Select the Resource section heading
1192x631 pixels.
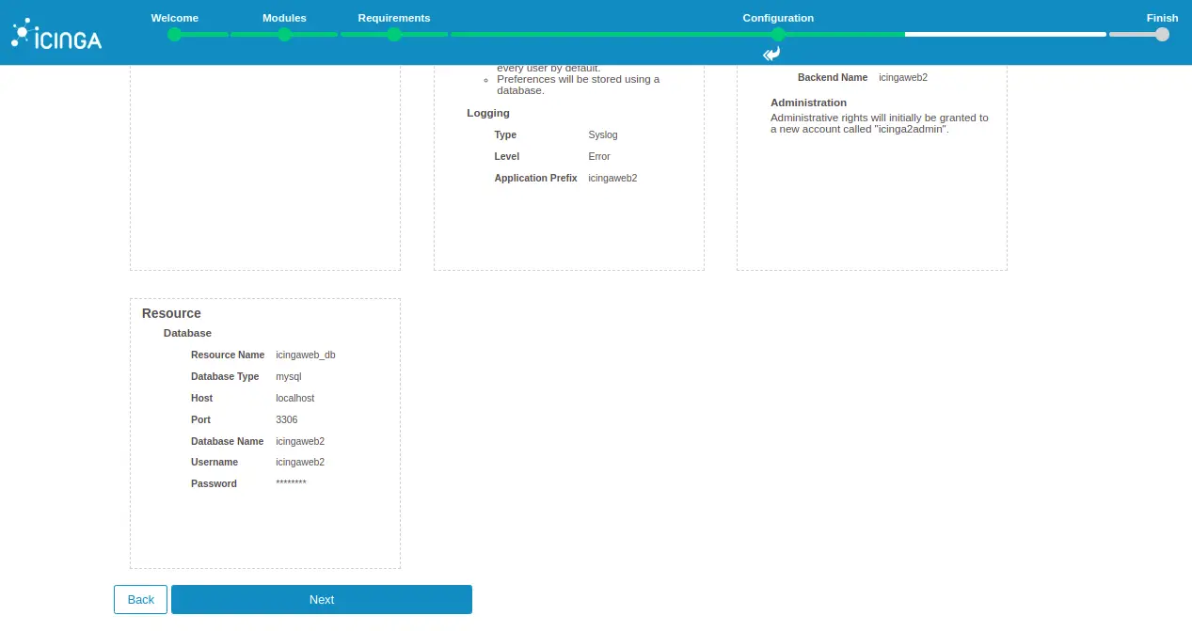pos(171,313)
